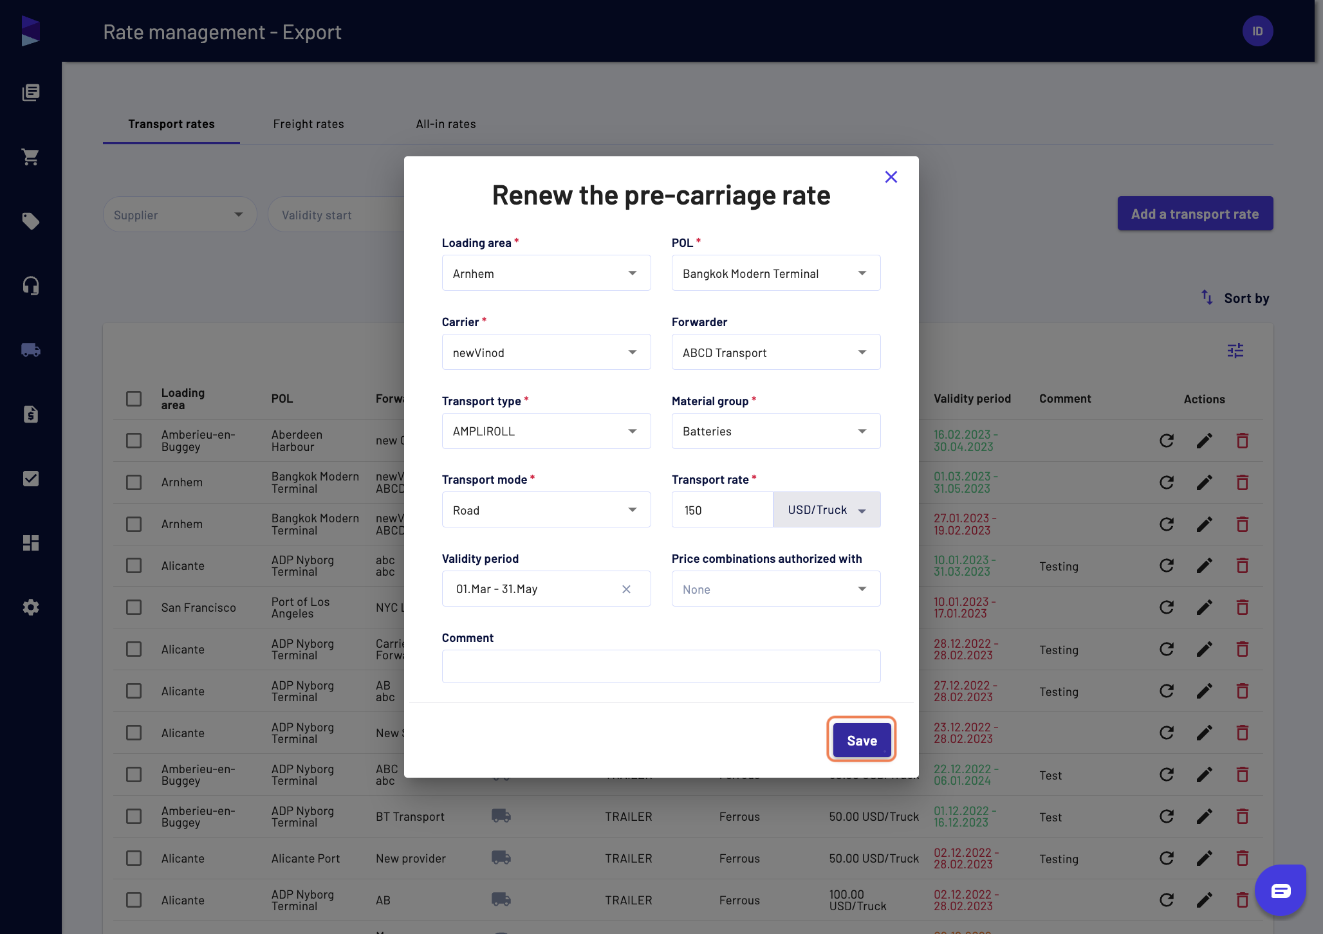Viewport: 1323px width, 934px height.
Task: Open the price tag sidebar icon
Action: tap(30, 221)
